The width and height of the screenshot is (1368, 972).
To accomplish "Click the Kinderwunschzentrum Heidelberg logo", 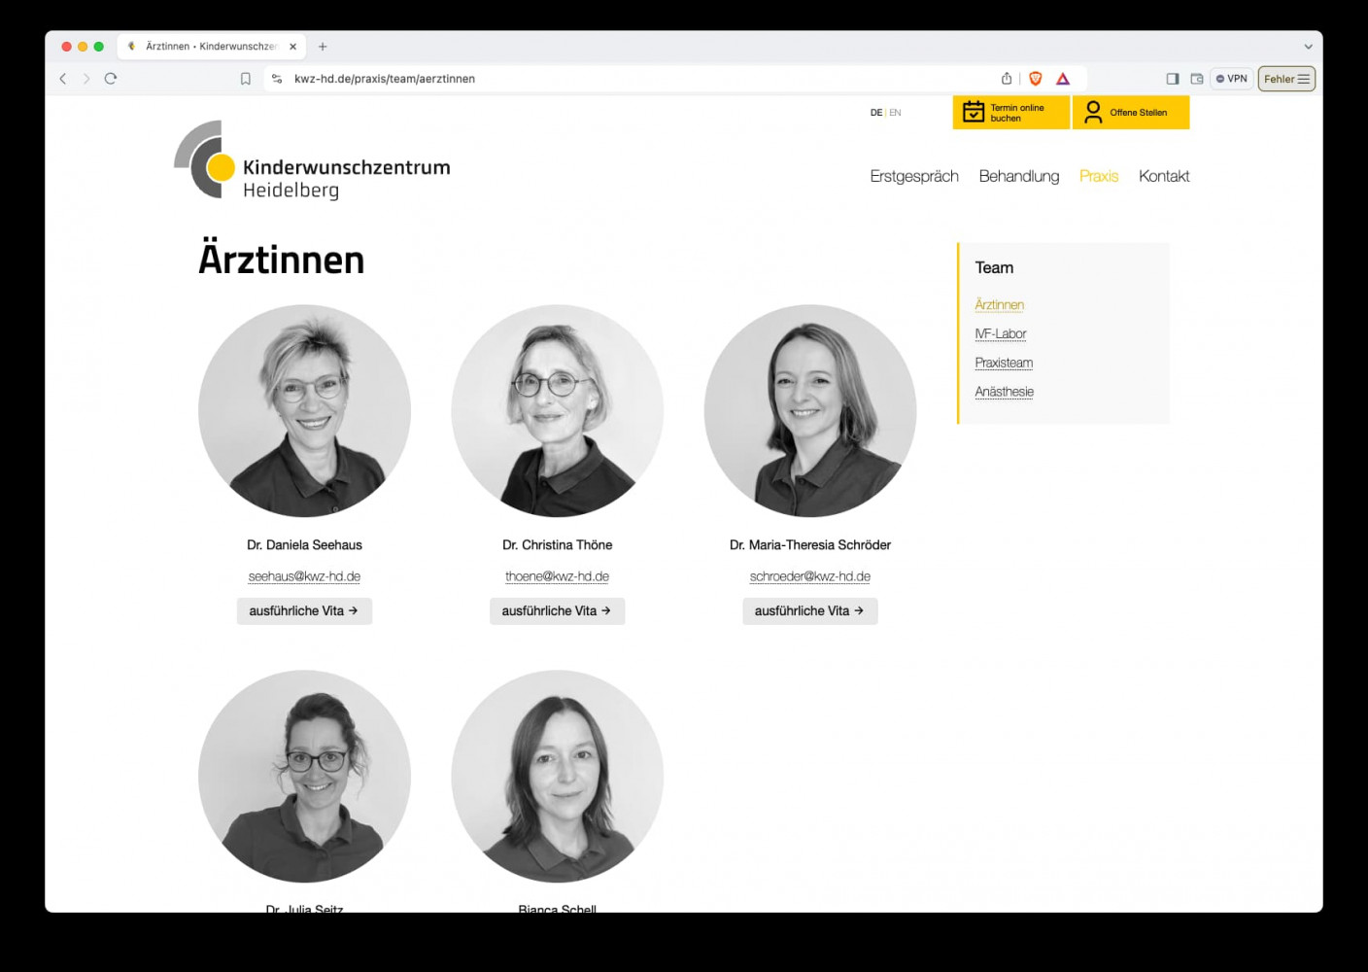I will point(312,161).
